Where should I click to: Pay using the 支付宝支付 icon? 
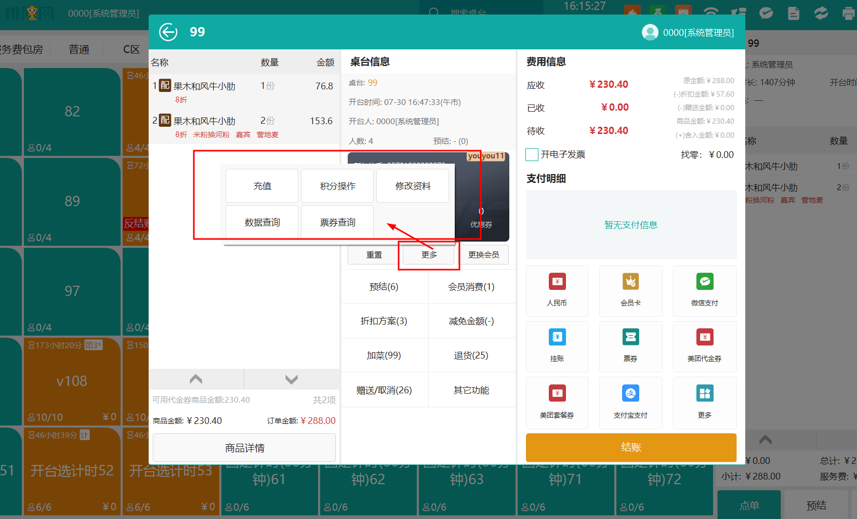point(630,394)
